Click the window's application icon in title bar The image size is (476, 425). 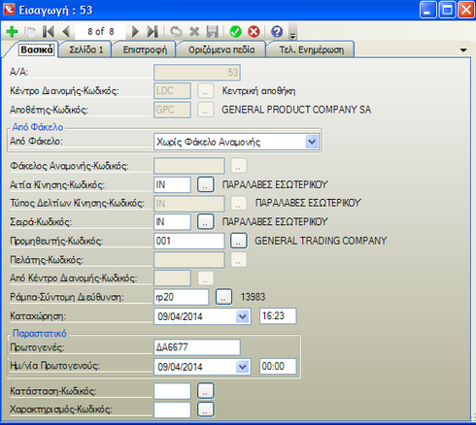[x=9, y=10]
